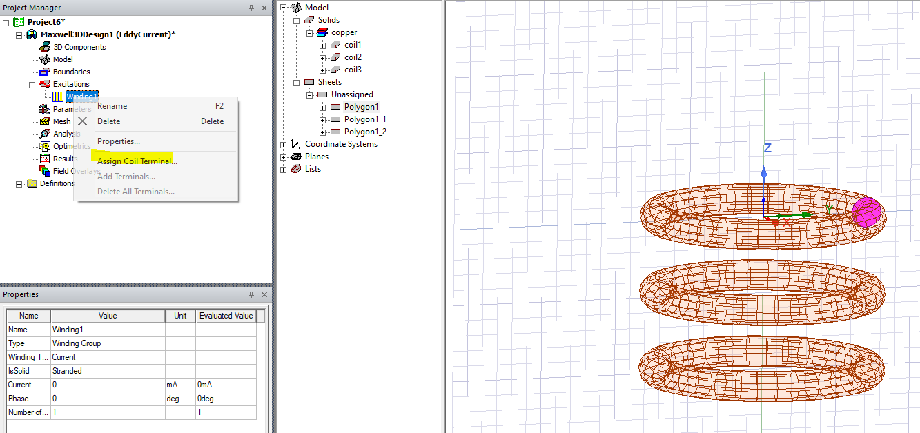Viewport: 920px width, 433px height.
Task: Click the Winding1 name value cell
Action: (108, 330)
